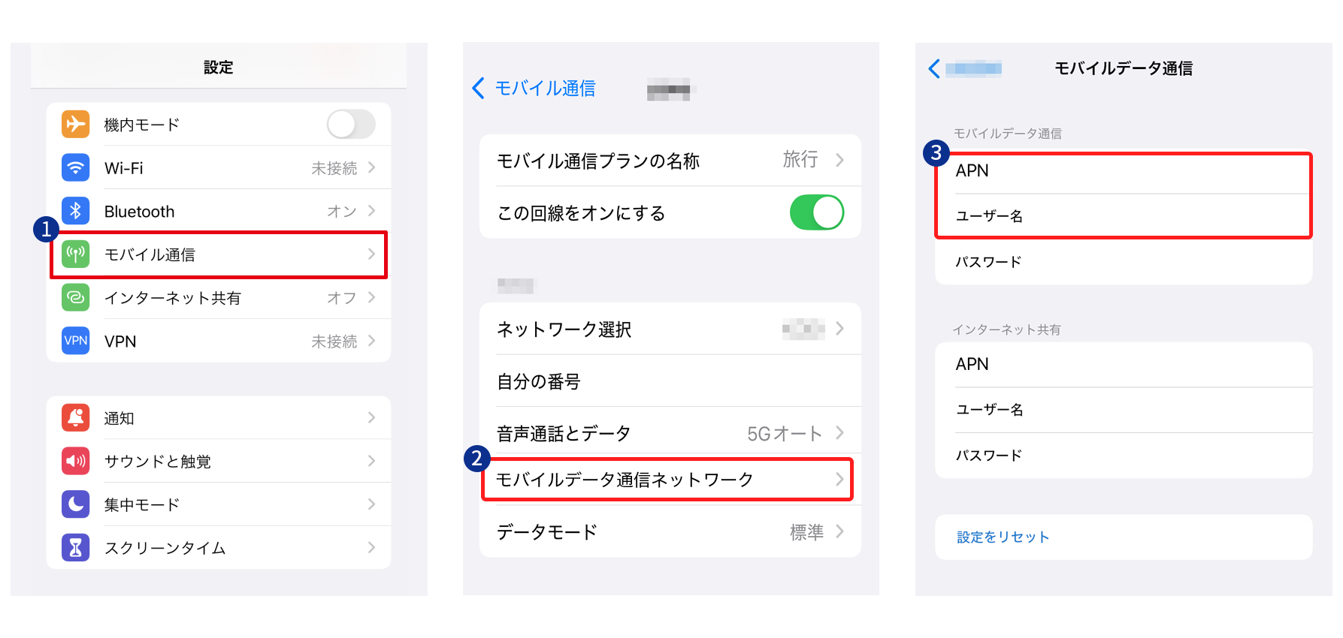This screenshot has height=638, width=1343.
Task: Select 集中モード settings row
Action: (x=219, y=504)
